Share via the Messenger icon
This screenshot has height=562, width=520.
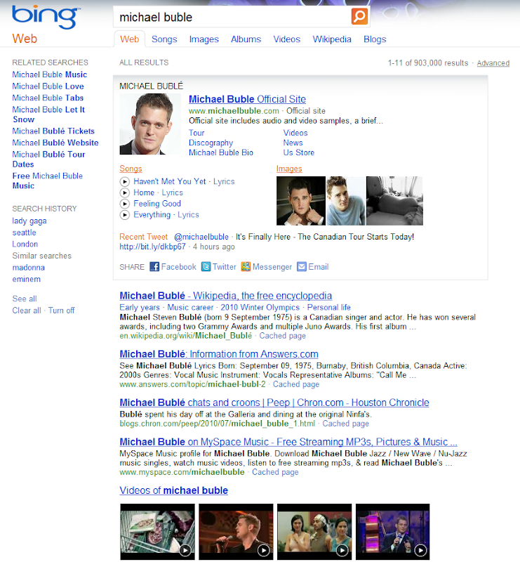point(246,267)
